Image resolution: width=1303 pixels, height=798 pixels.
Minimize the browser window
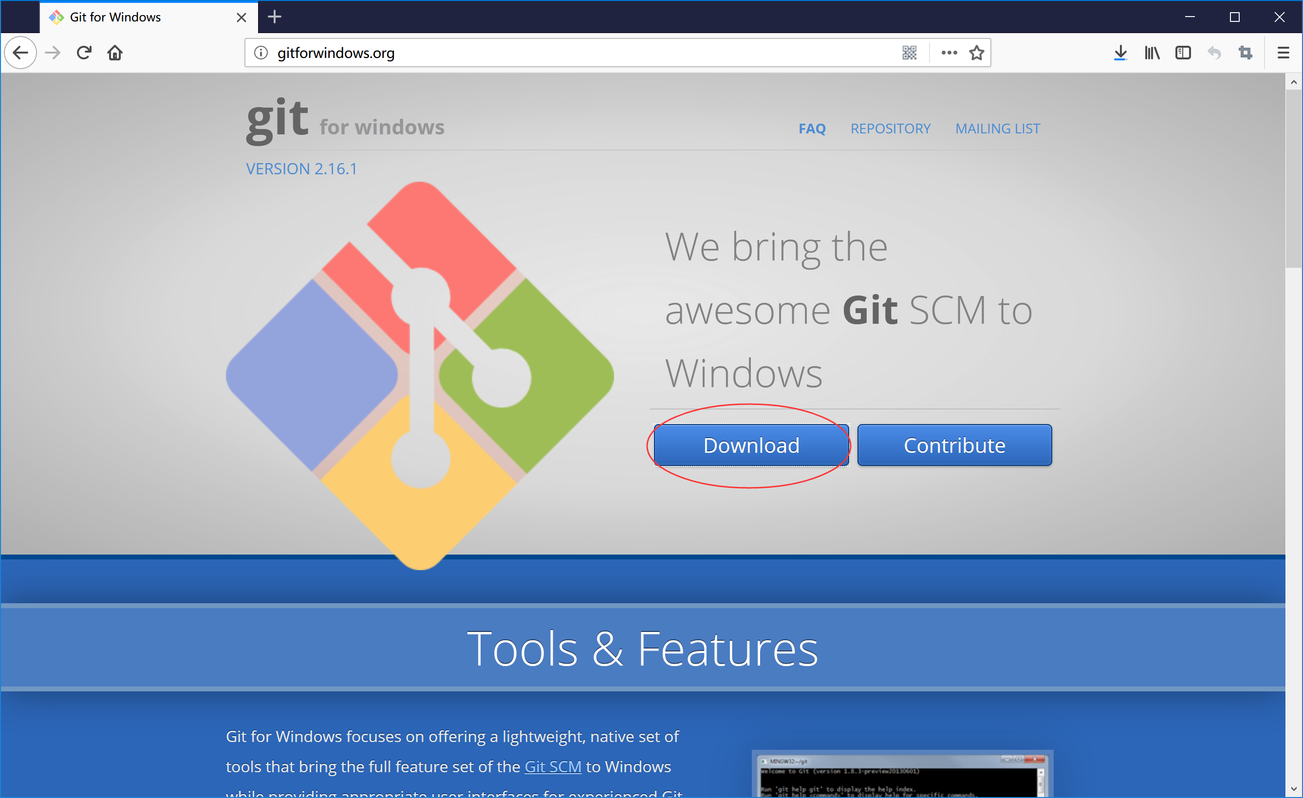click(x=1190, y=17)
